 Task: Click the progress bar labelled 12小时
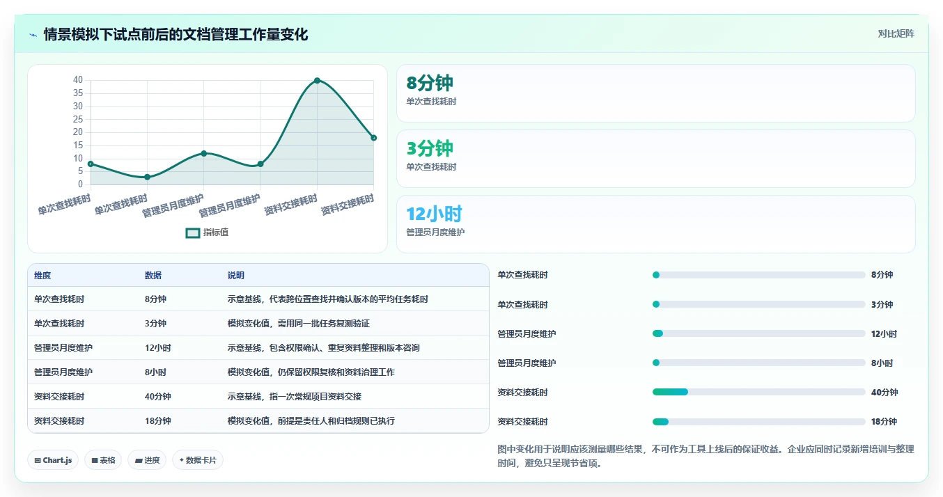point(758,334)
